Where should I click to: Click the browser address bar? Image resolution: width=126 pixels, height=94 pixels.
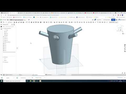tap(60, 15)
